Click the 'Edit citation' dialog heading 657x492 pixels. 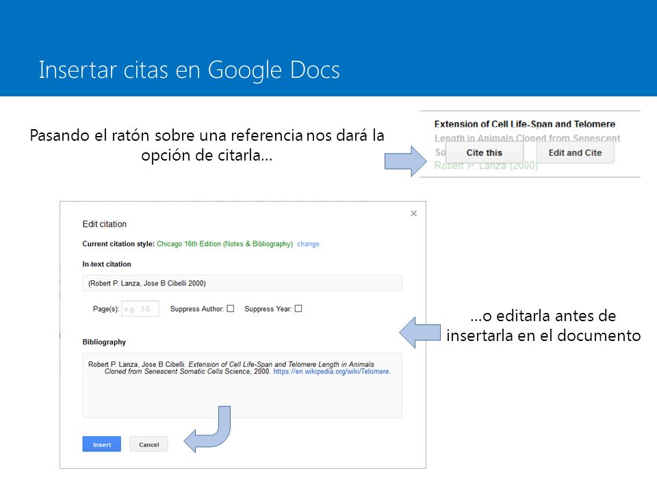104,224
